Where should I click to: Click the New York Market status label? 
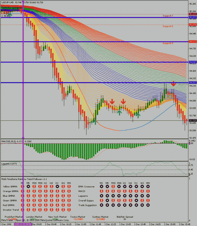(57, 217)
